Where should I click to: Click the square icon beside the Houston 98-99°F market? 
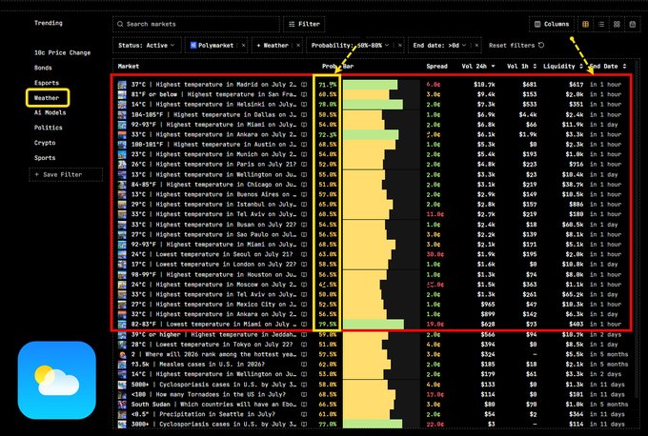(304, 274)
